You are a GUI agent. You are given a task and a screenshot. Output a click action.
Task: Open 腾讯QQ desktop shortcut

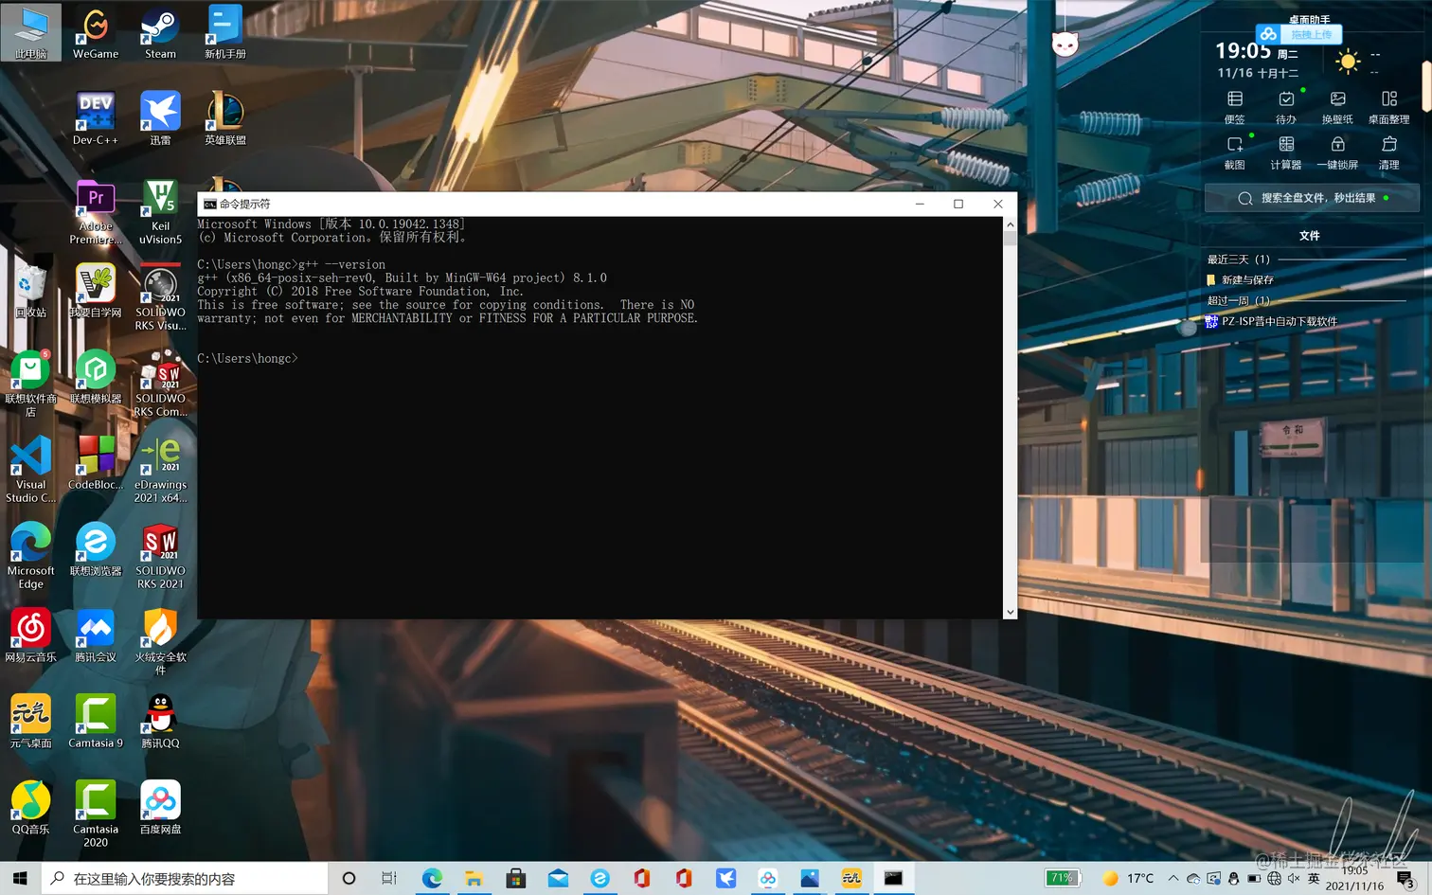[160, 722]
